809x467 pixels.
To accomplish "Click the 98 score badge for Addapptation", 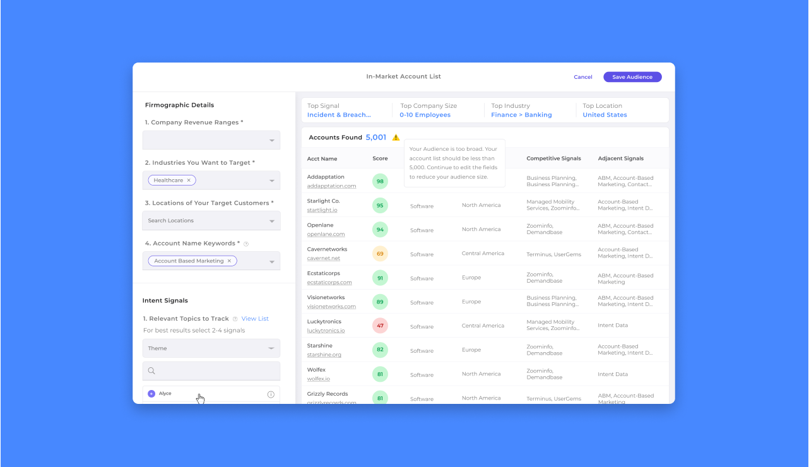I will coord(380,181).
